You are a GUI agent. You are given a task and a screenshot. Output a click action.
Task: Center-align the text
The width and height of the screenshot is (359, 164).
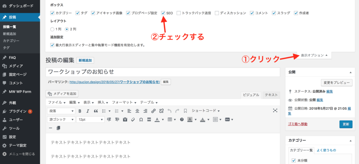(x=137, y=111)
